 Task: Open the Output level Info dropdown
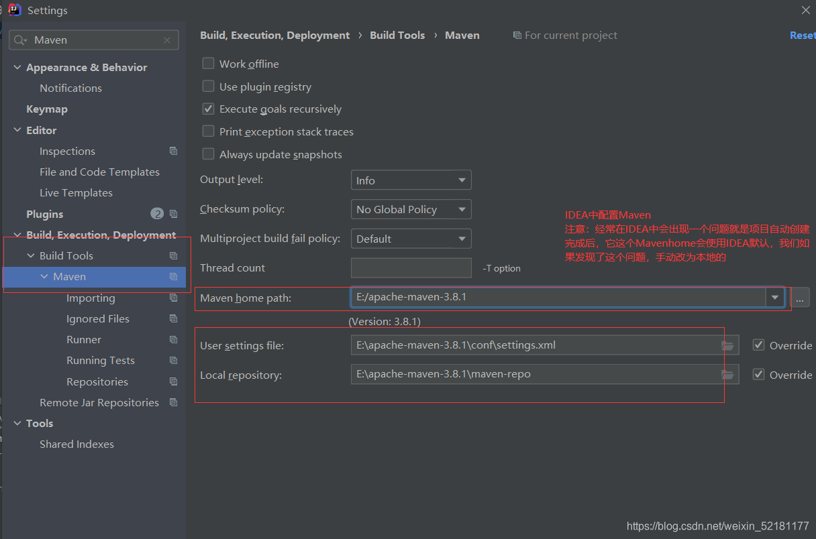pos(411,180)
